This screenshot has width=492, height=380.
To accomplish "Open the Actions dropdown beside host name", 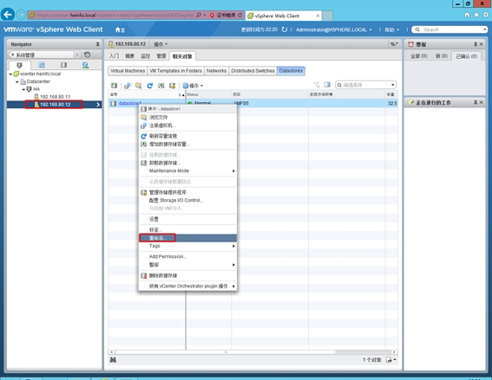I will coord(161,44).
